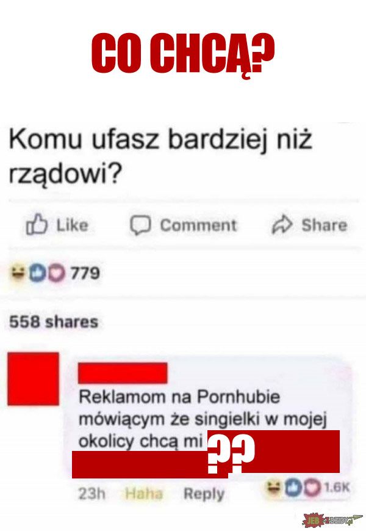Click the blue like reaction beside 1.6K
366x531 pixels.
293,488
